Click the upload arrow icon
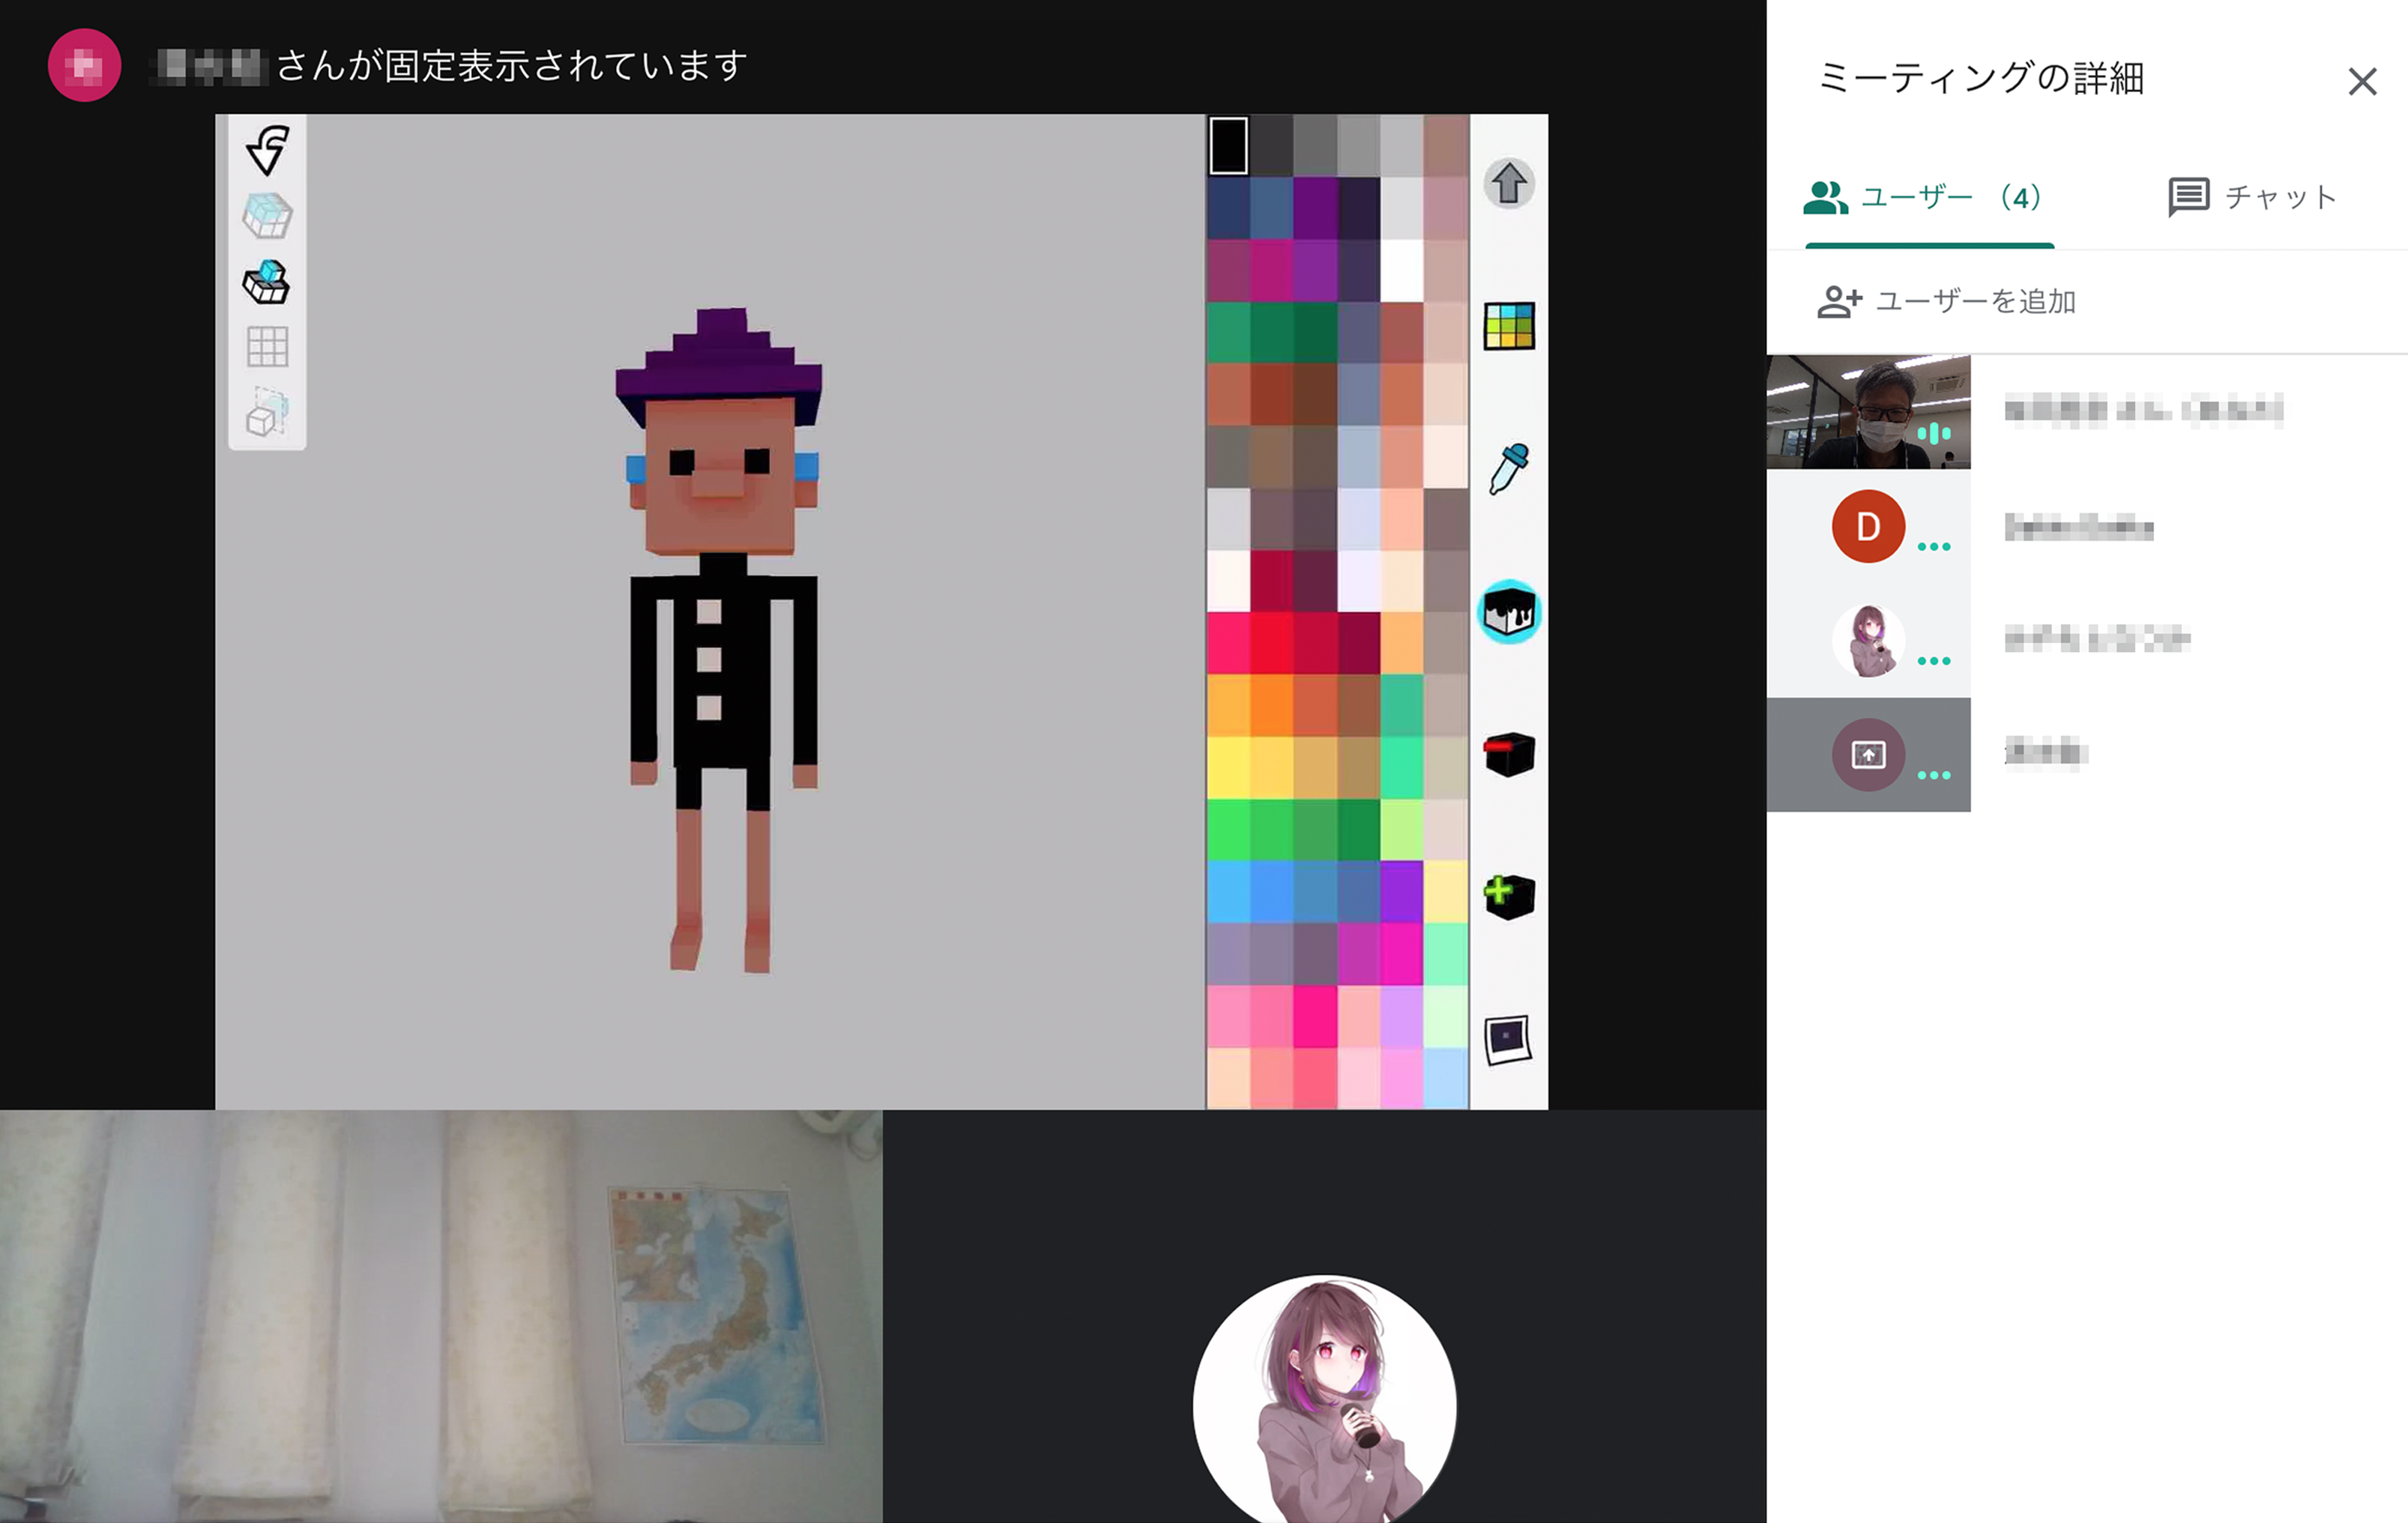The image size is (2408, 1523). click(x=1508, y=184)
